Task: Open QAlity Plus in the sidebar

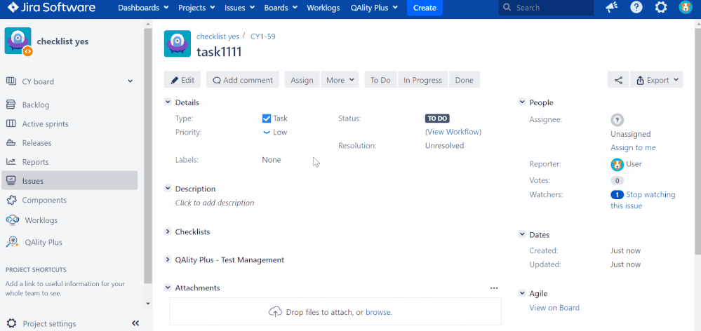Action: click(x=44, y=242)
